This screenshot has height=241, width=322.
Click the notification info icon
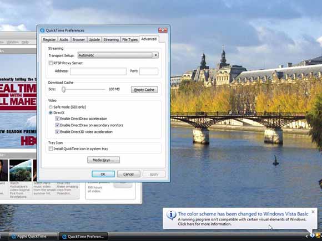(x=171, y=215)
